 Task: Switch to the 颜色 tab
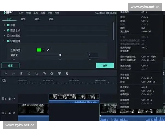coord(37,19)
